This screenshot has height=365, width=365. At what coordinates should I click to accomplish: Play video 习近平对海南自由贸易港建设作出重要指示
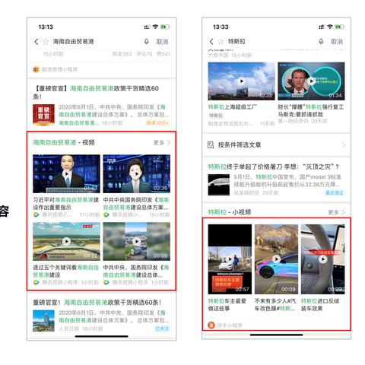pos(66,173)
